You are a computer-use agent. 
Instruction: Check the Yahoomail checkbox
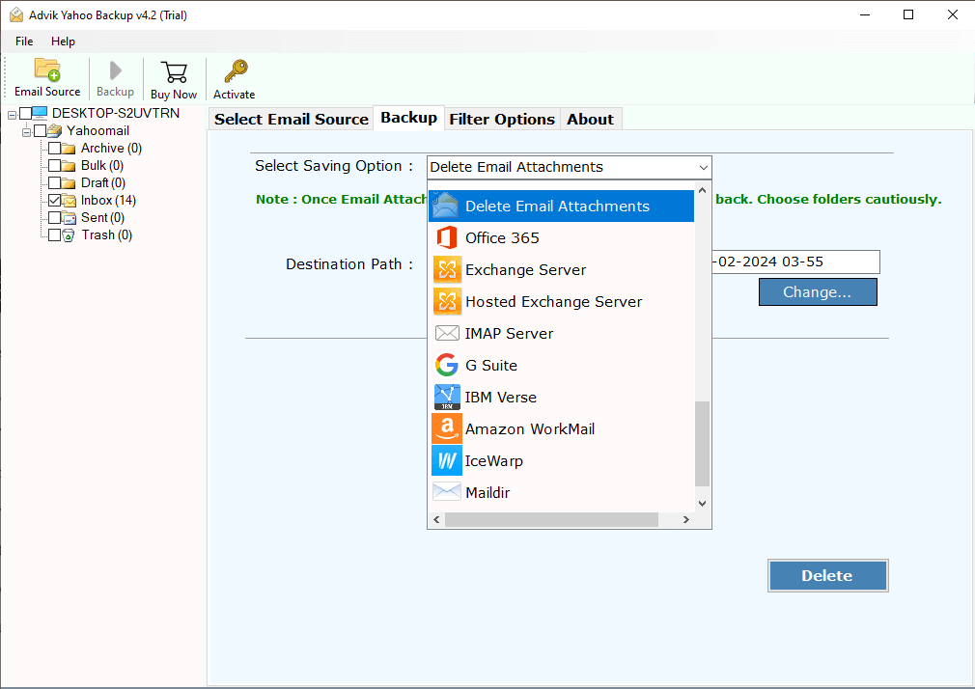pos(41,130)
